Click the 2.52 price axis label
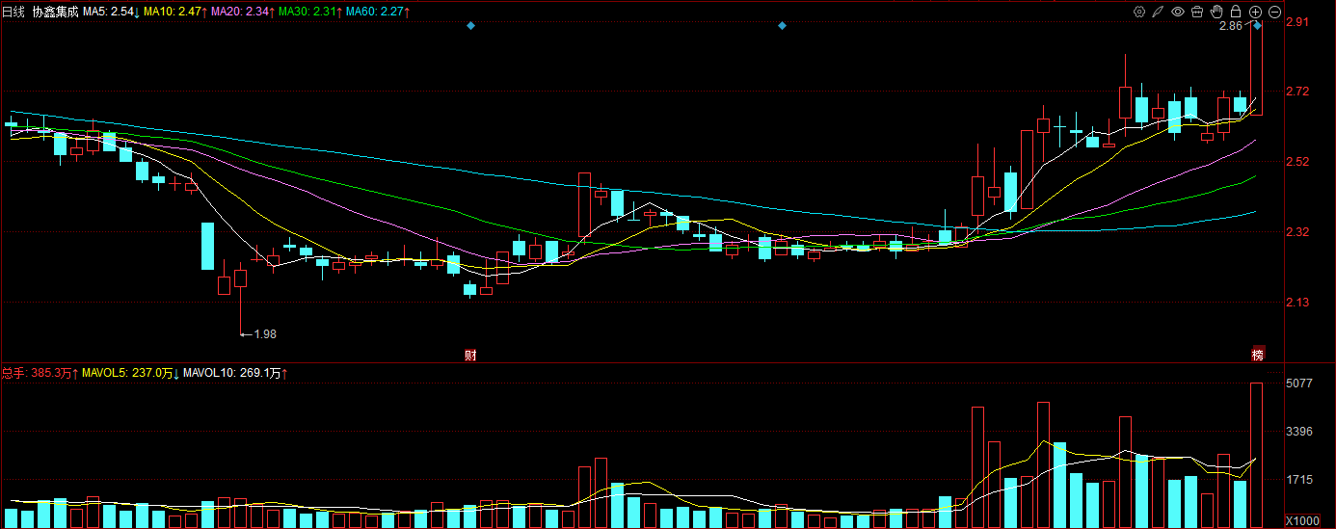The height and width of the screenshot is (529, 1336). point(1297,162)
